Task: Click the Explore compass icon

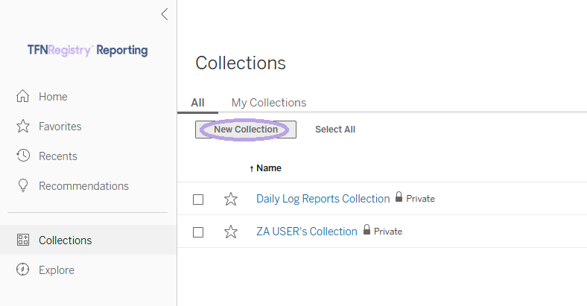Action: click(x=23, y=270)
